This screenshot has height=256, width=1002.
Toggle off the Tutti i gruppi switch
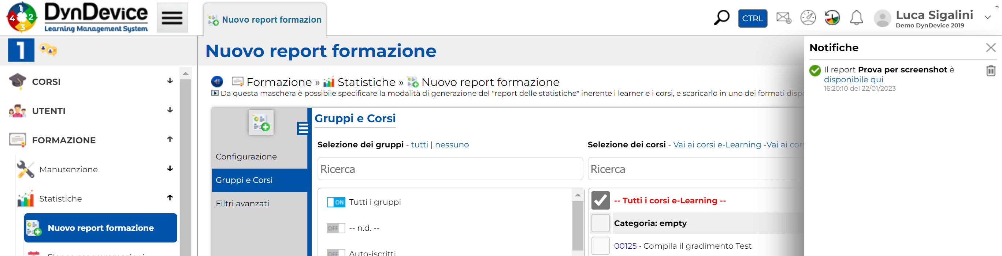[336, 202]
